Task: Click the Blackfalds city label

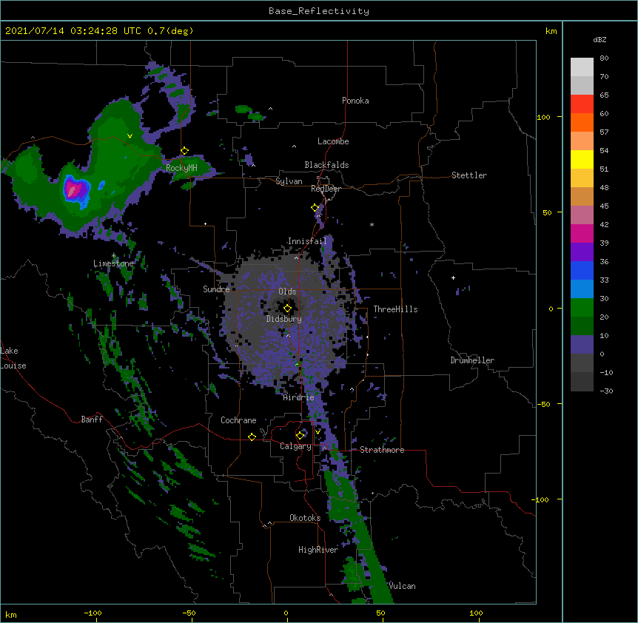Action: pos(326,165)
